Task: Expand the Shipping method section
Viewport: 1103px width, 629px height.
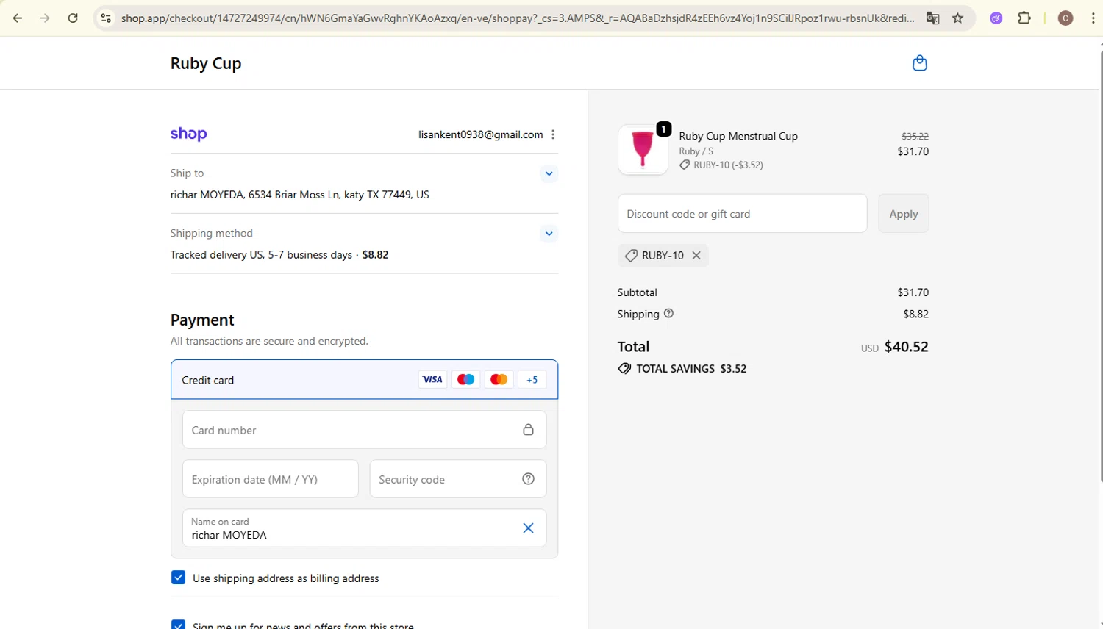Action: click(x=549, y=234)
